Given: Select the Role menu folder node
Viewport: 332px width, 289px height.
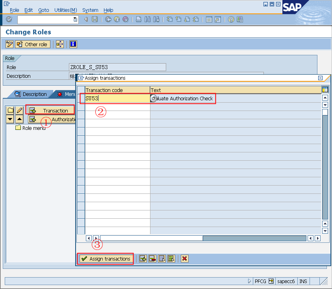Looking at the screenshot, I should pyautogui.click(x=30, y=128).
